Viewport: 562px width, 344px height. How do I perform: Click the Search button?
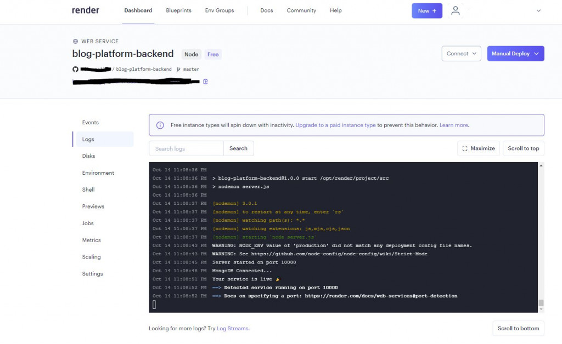point(238,148)
